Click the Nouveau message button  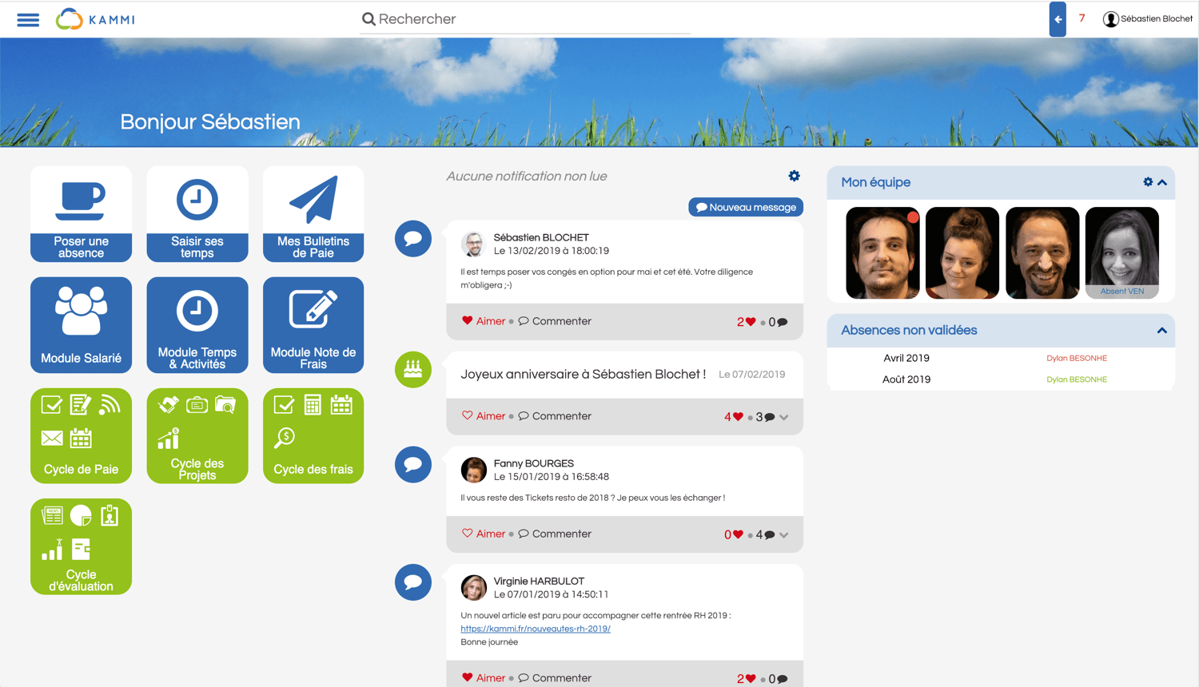(746, 208)
